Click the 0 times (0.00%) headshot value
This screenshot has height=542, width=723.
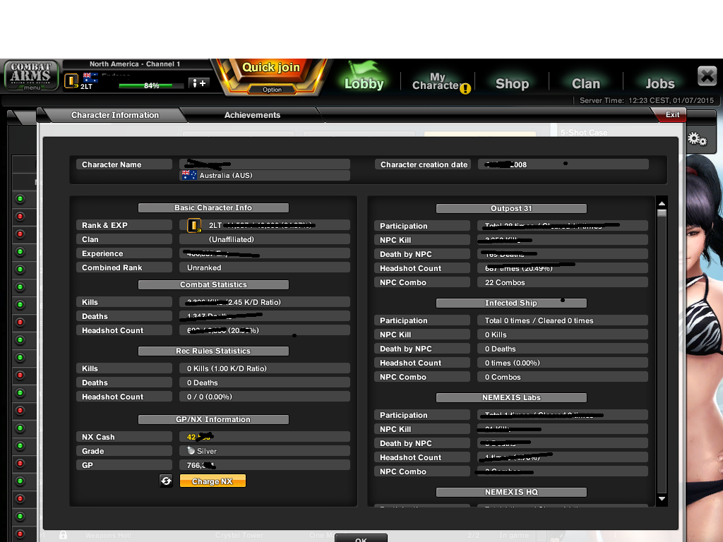click(x=512, y=363)
